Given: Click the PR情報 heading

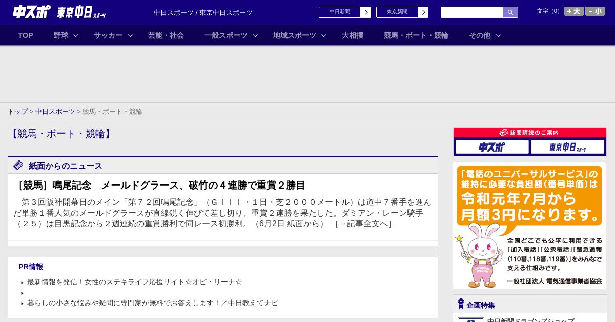Looking at the screenshot, I should point(31,267).
